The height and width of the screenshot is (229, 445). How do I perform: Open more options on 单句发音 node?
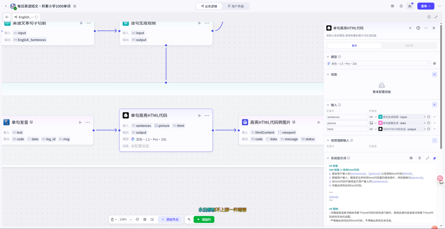tap(87, 122)
